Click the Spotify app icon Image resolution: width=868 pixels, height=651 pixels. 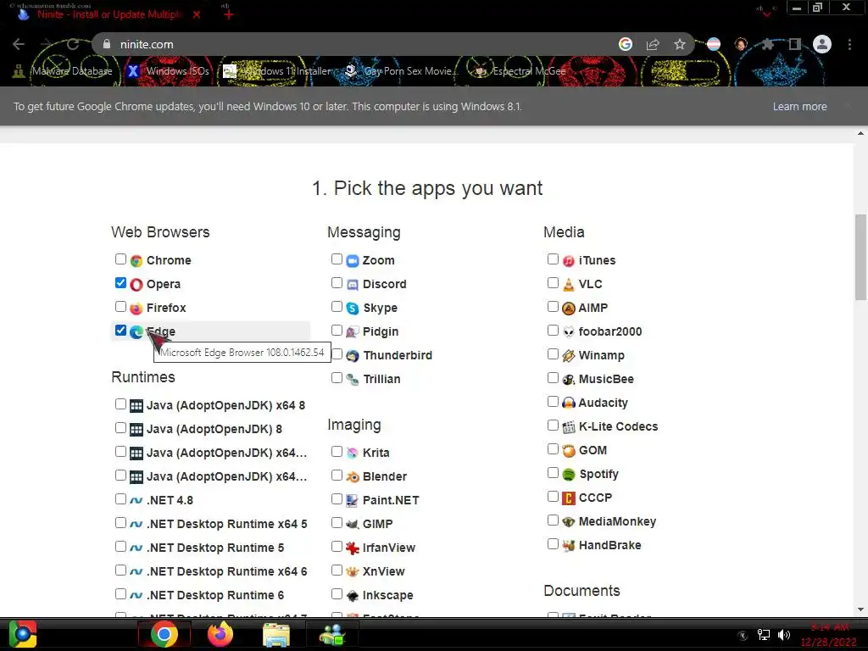[x=569, y=475]
